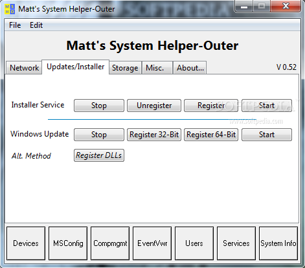Open the File menu
Screen dimensions: 305x268
(x=15, y=25)
